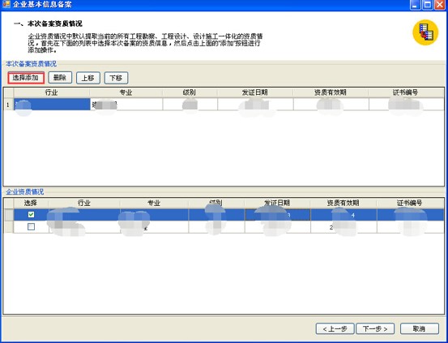Click upper table 发证日期 column header

[x=255, y=92]
